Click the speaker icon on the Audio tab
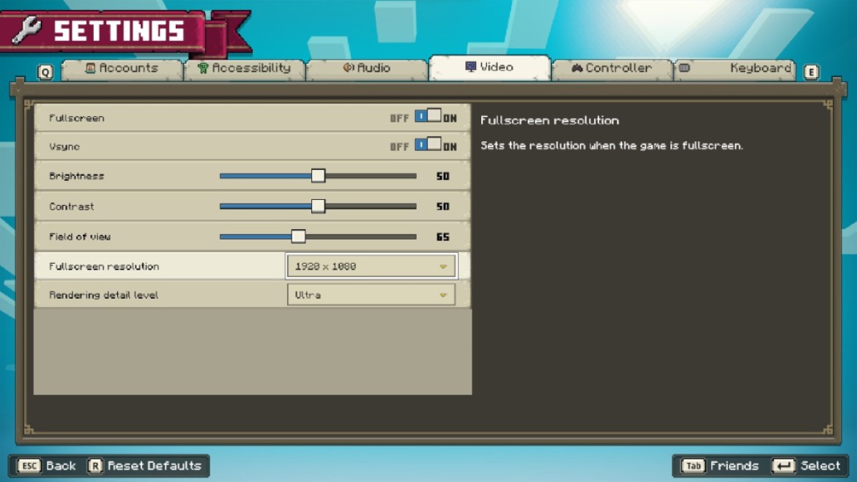Viewport: 857px width, 482px height. coord(347,68)
